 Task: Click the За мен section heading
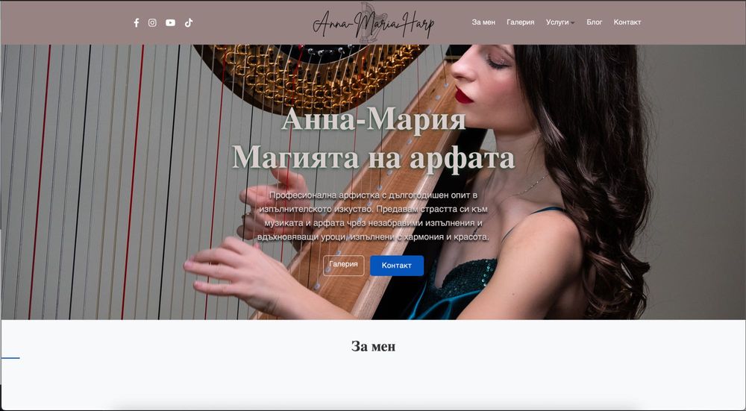pos(373,346)
